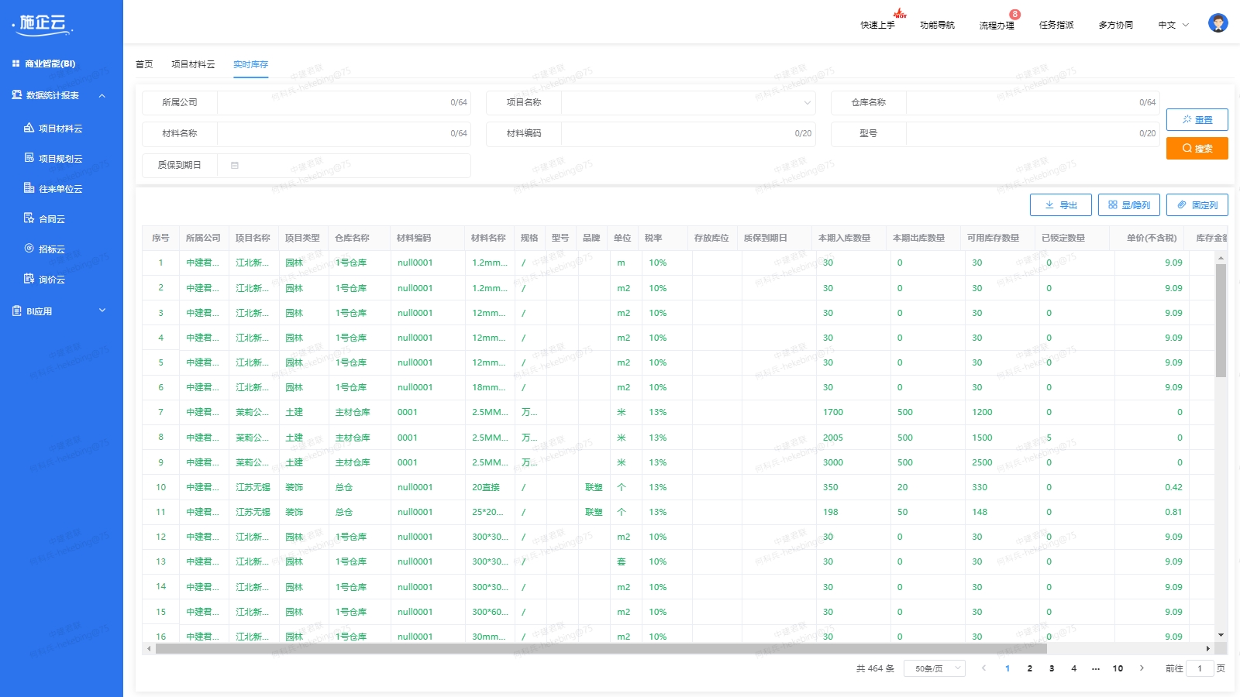Viewport: 1240px width, 697px height.
Task: Open the 项目名称 dropdown filter
Action: click(687, 102)
